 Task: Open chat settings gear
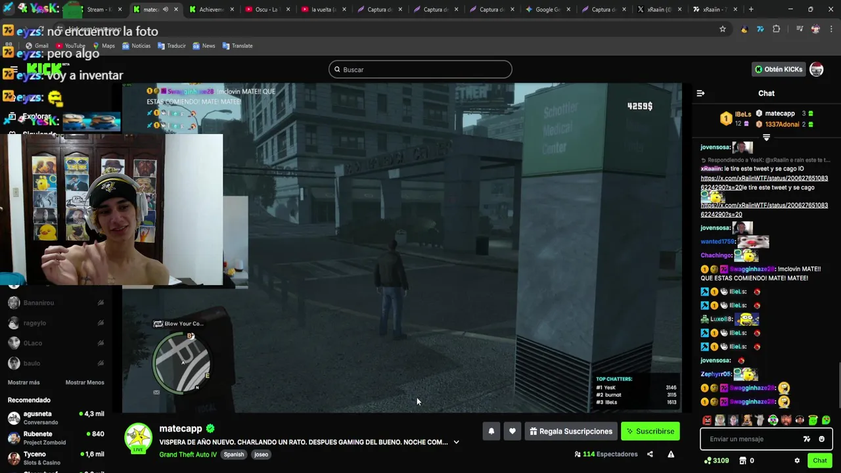[797, 461]
